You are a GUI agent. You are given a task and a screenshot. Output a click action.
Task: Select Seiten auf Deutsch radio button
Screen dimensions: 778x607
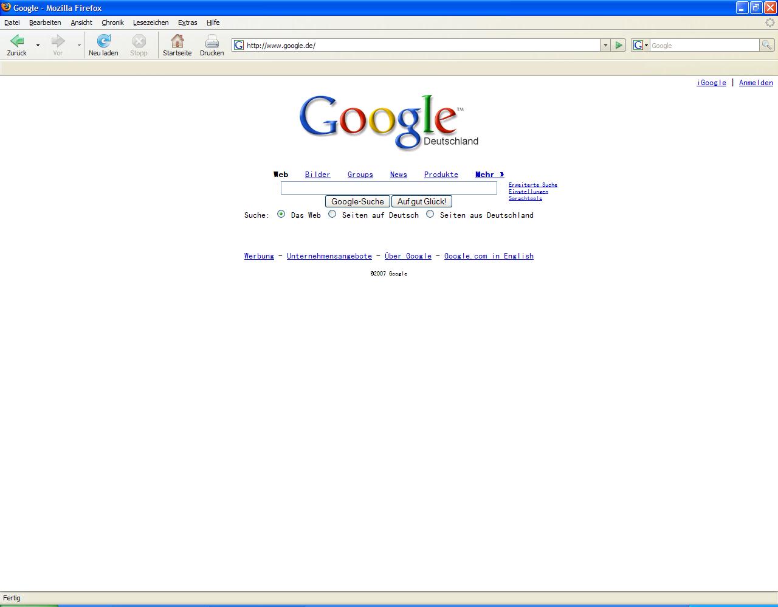point(332,214)
